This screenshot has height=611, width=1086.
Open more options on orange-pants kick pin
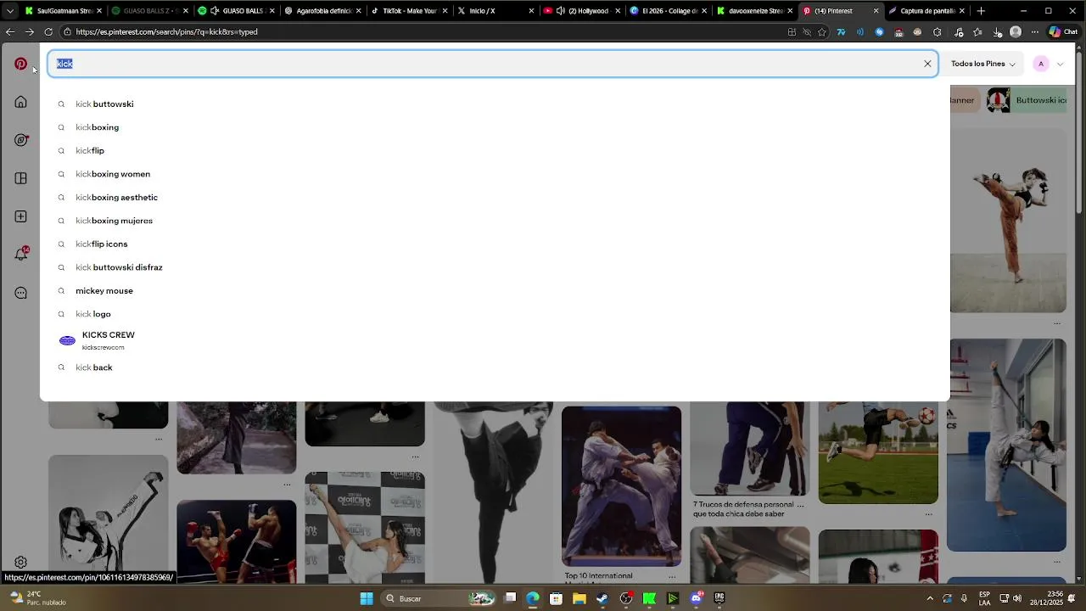tap(1057, 322)
